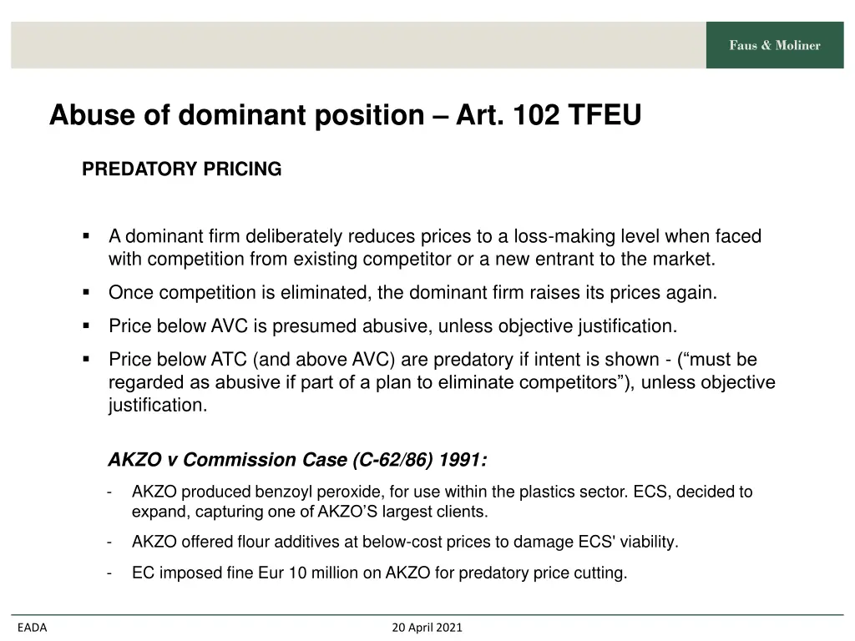Click the first bullet marker before 'A dominant firm'
This screenshot has width=855, height=641.
coord(86,236)
